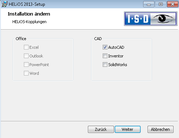Click the Installation ändern heading
Image resolution: width=179 pixels, height=138 pixels.
tap(29, 14)
